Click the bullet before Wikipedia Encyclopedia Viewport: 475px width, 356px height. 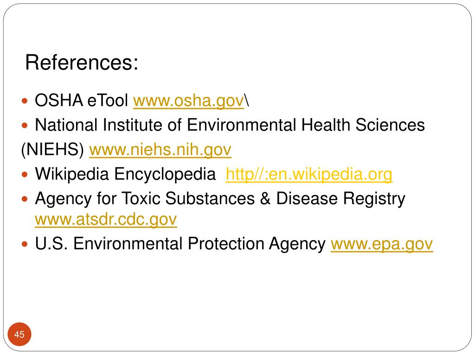[25, 174]
